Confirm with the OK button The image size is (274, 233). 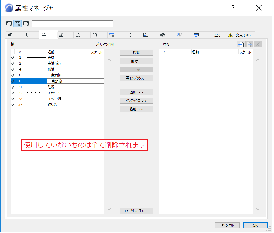pyautogui.click(x=255, y=225)
